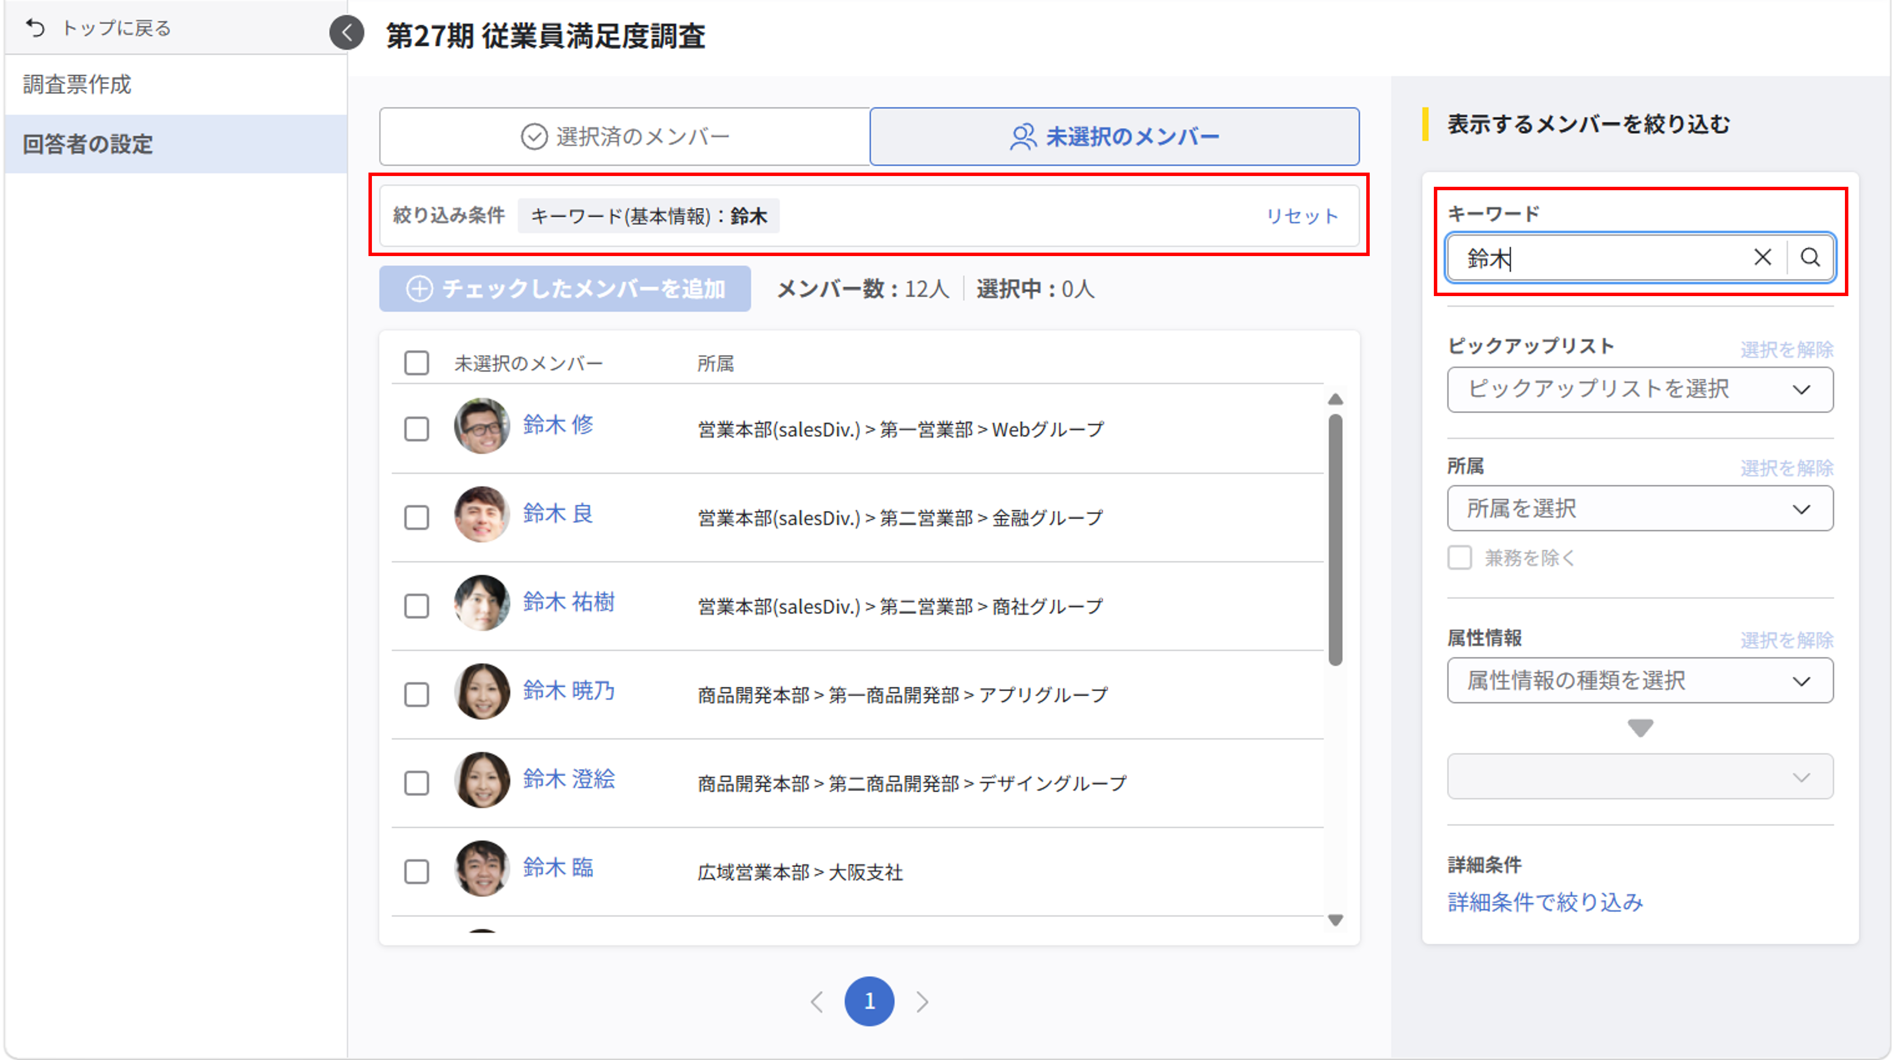Check the box for 鈴木 澄絵
Image resolution: width=1894 pixels, height=1060 pixels.
point(417,783)
